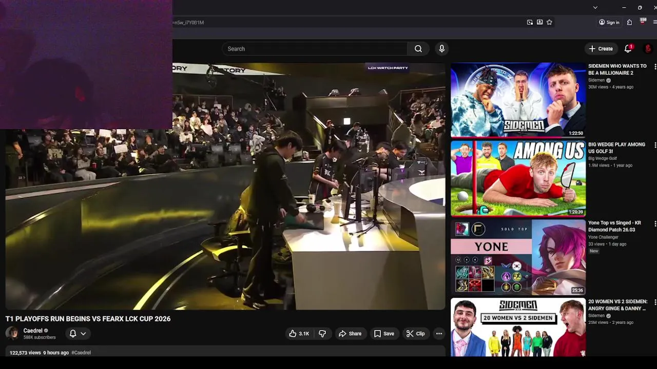Click the browser Sign in button
The height and width of the screenshot is (369, 657).
609,22
